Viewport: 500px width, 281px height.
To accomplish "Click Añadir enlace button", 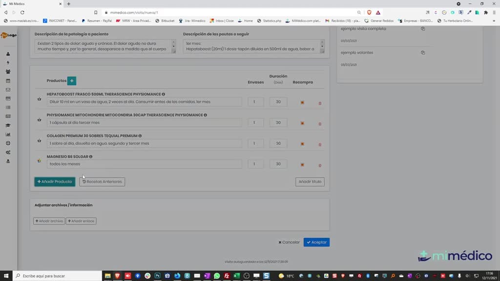I will pos(81,221).
